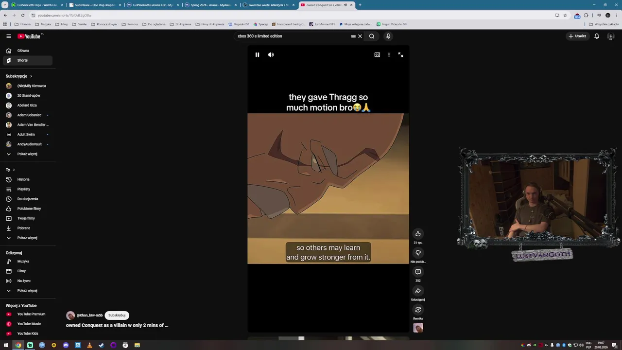
Task: Share the Short via Udostępnij
Action: 418,291
